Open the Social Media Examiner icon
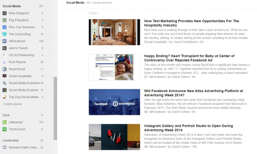 tap(4, 83)
